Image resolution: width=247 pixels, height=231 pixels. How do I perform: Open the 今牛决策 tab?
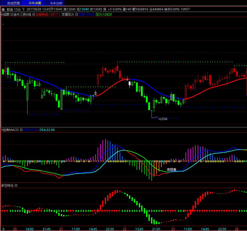click(35, 3)
